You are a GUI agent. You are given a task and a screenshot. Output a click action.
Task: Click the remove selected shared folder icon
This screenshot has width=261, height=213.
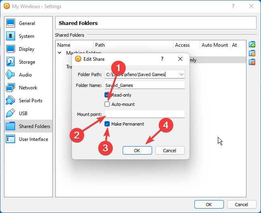tap(252, 62)
